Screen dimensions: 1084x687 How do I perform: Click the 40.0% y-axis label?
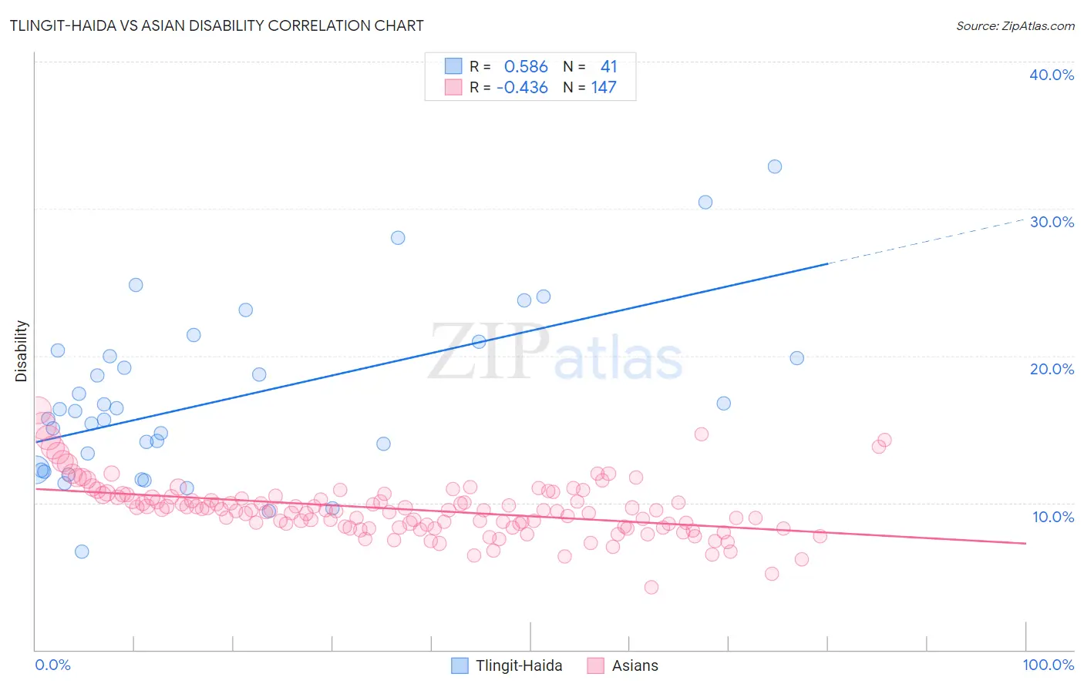pyautogui.click(x=1052, y=75)
